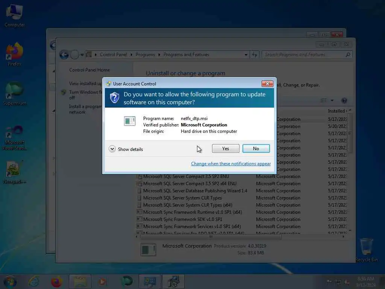Click Action Center flag in system tray
The image size is (385, 289).
click(329, 281)
